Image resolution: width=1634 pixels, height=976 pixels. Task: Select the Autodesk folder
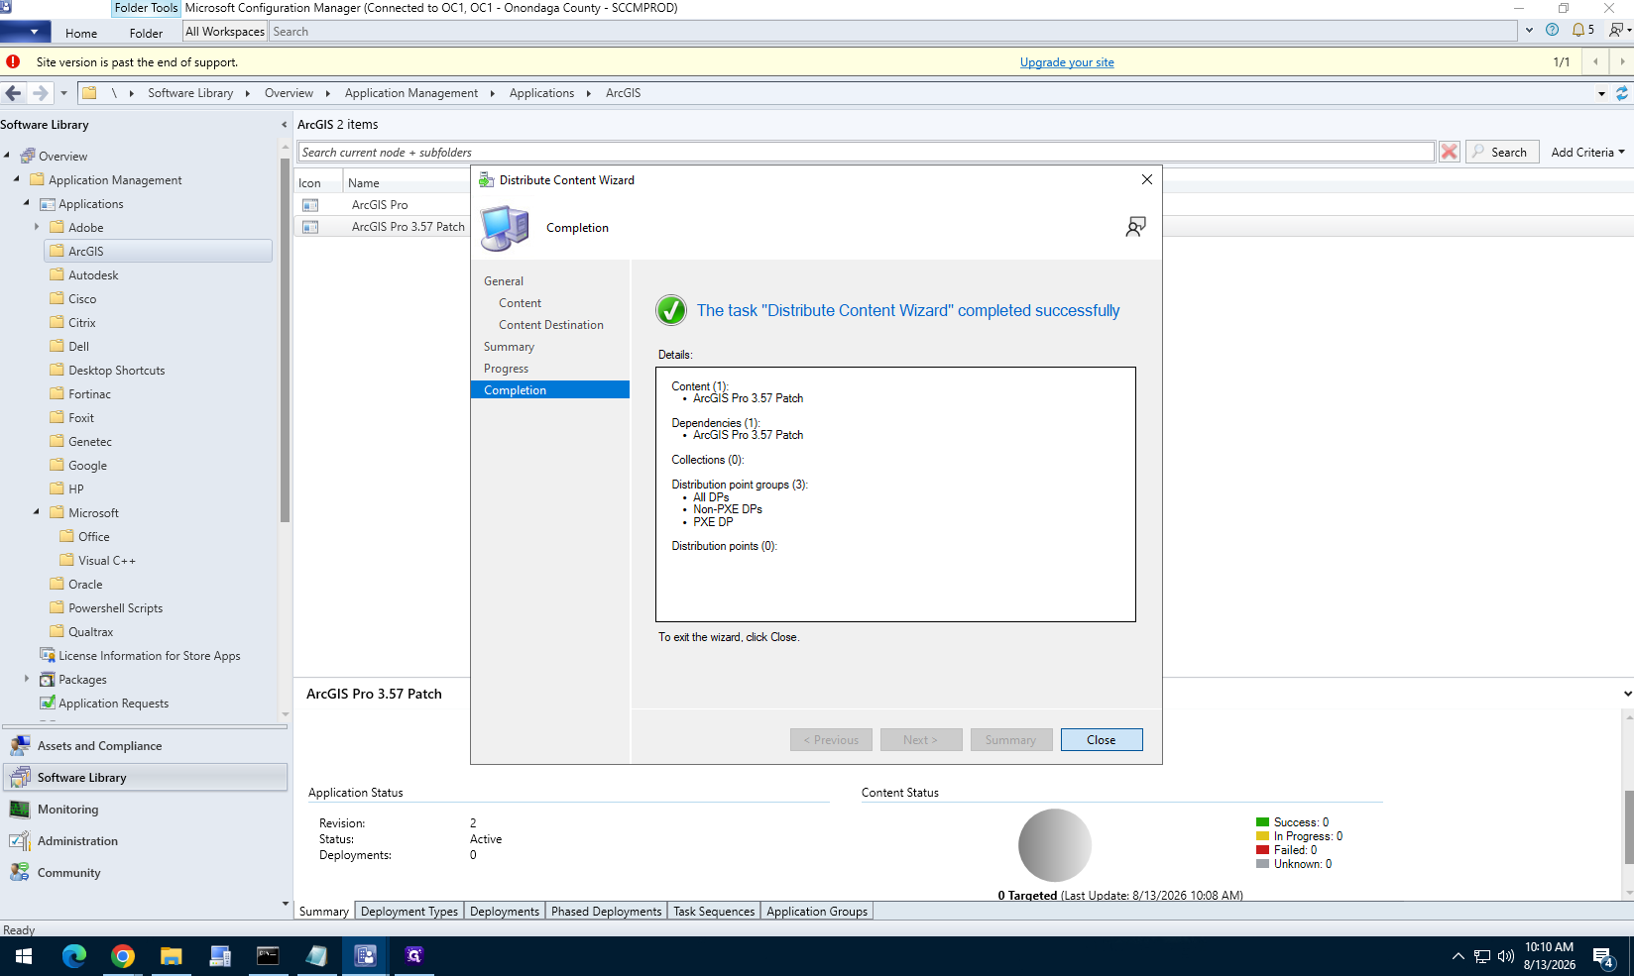click(93, 275)
